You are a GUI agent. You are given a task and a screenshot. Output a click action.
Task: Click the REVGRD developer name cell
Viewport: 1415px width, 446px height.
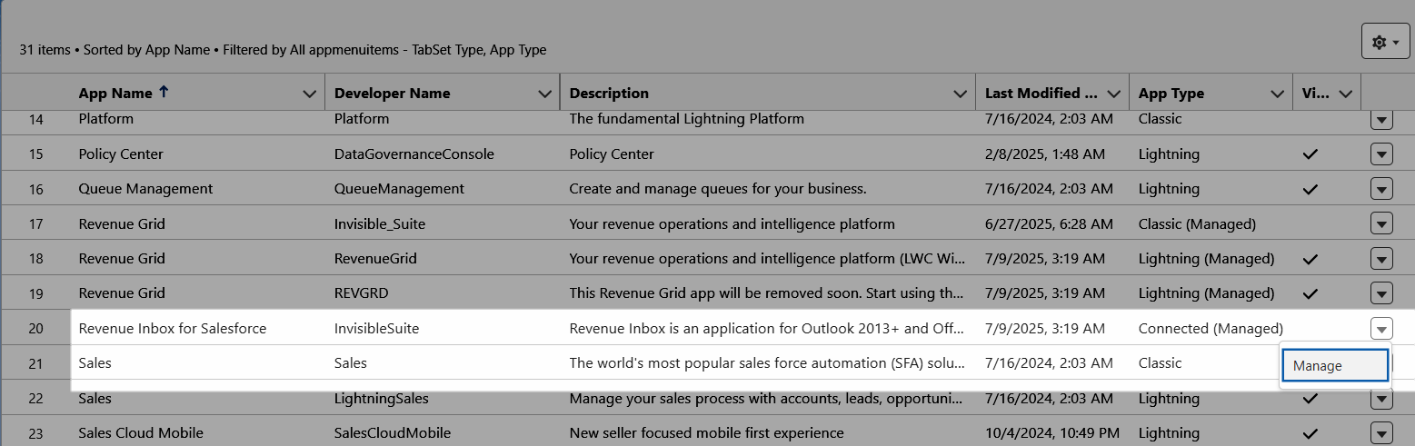(x=364, y=293)
